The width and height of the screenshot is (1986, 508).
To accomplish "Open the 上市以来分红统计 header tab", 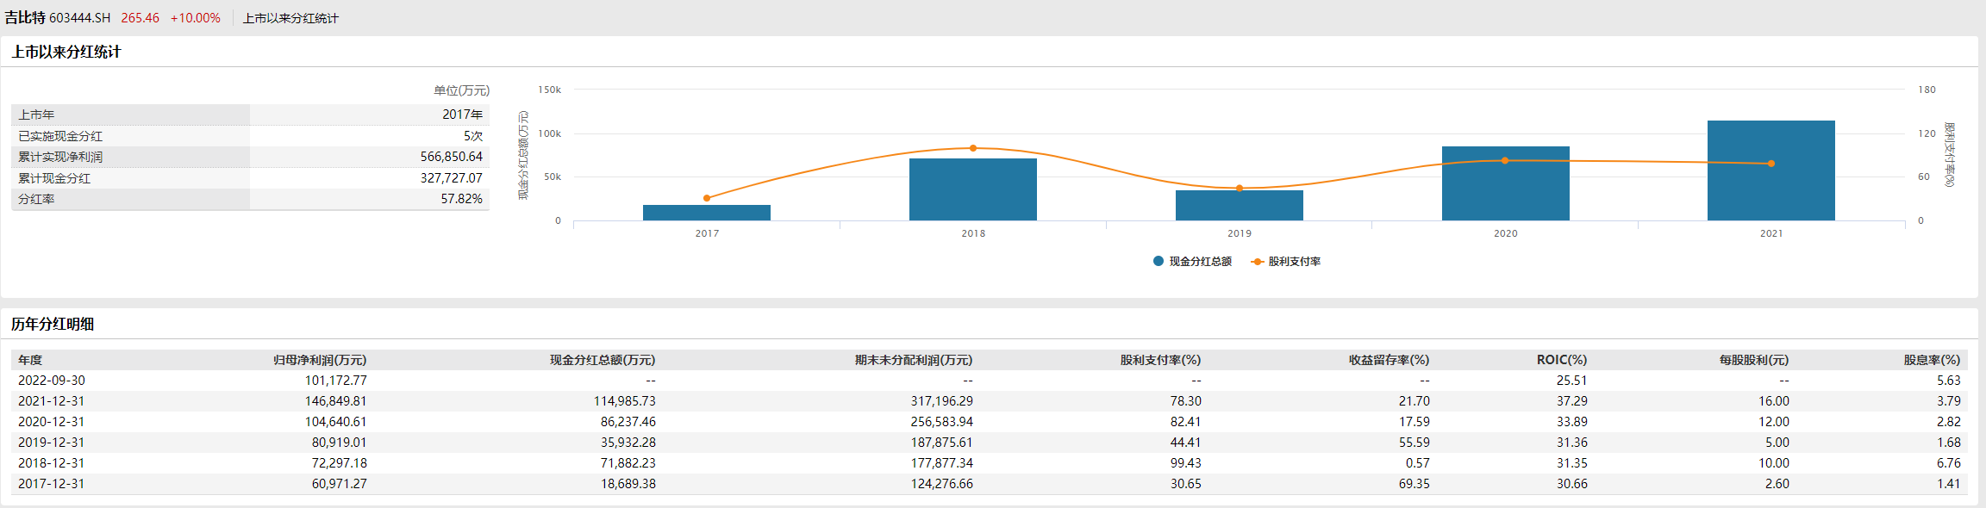I will pos(290,18).
